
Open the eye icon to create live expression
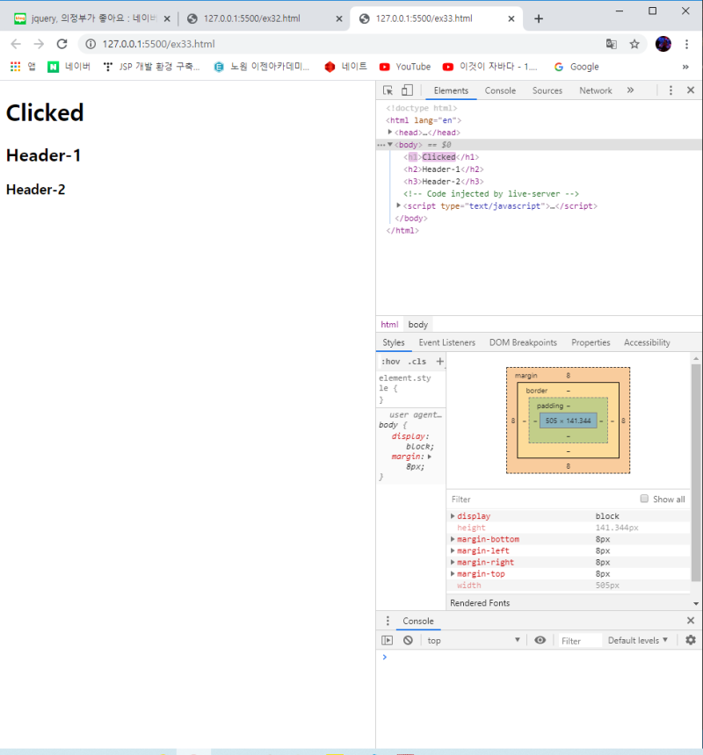pyautogui.click(x=540, y=640)
